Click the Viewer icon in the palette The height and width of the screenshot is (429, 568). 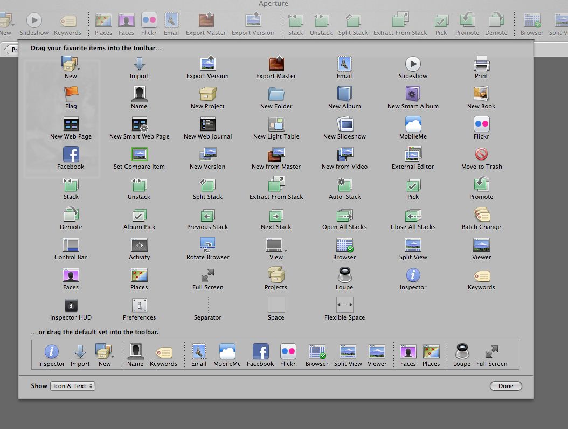[481, 245]
